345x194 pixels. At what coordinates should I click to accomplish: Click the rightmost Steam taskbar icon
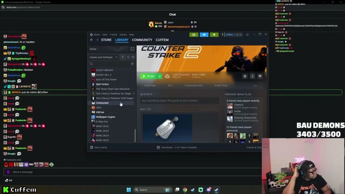[216, 190]
